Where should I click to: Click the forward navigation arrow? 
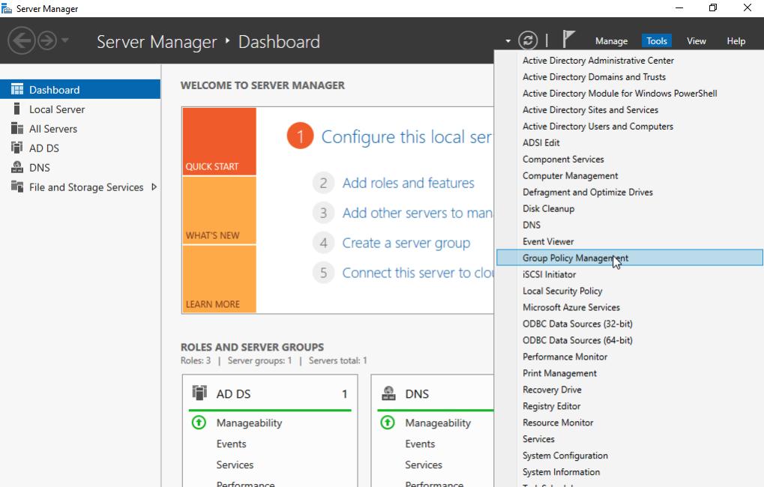pyautogui.click(x=47, y=40)
